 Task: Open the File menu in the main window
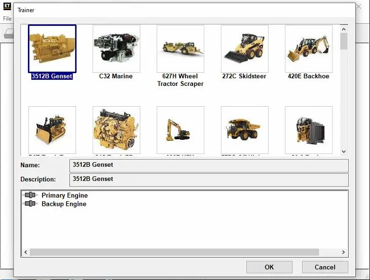[7, 18]
